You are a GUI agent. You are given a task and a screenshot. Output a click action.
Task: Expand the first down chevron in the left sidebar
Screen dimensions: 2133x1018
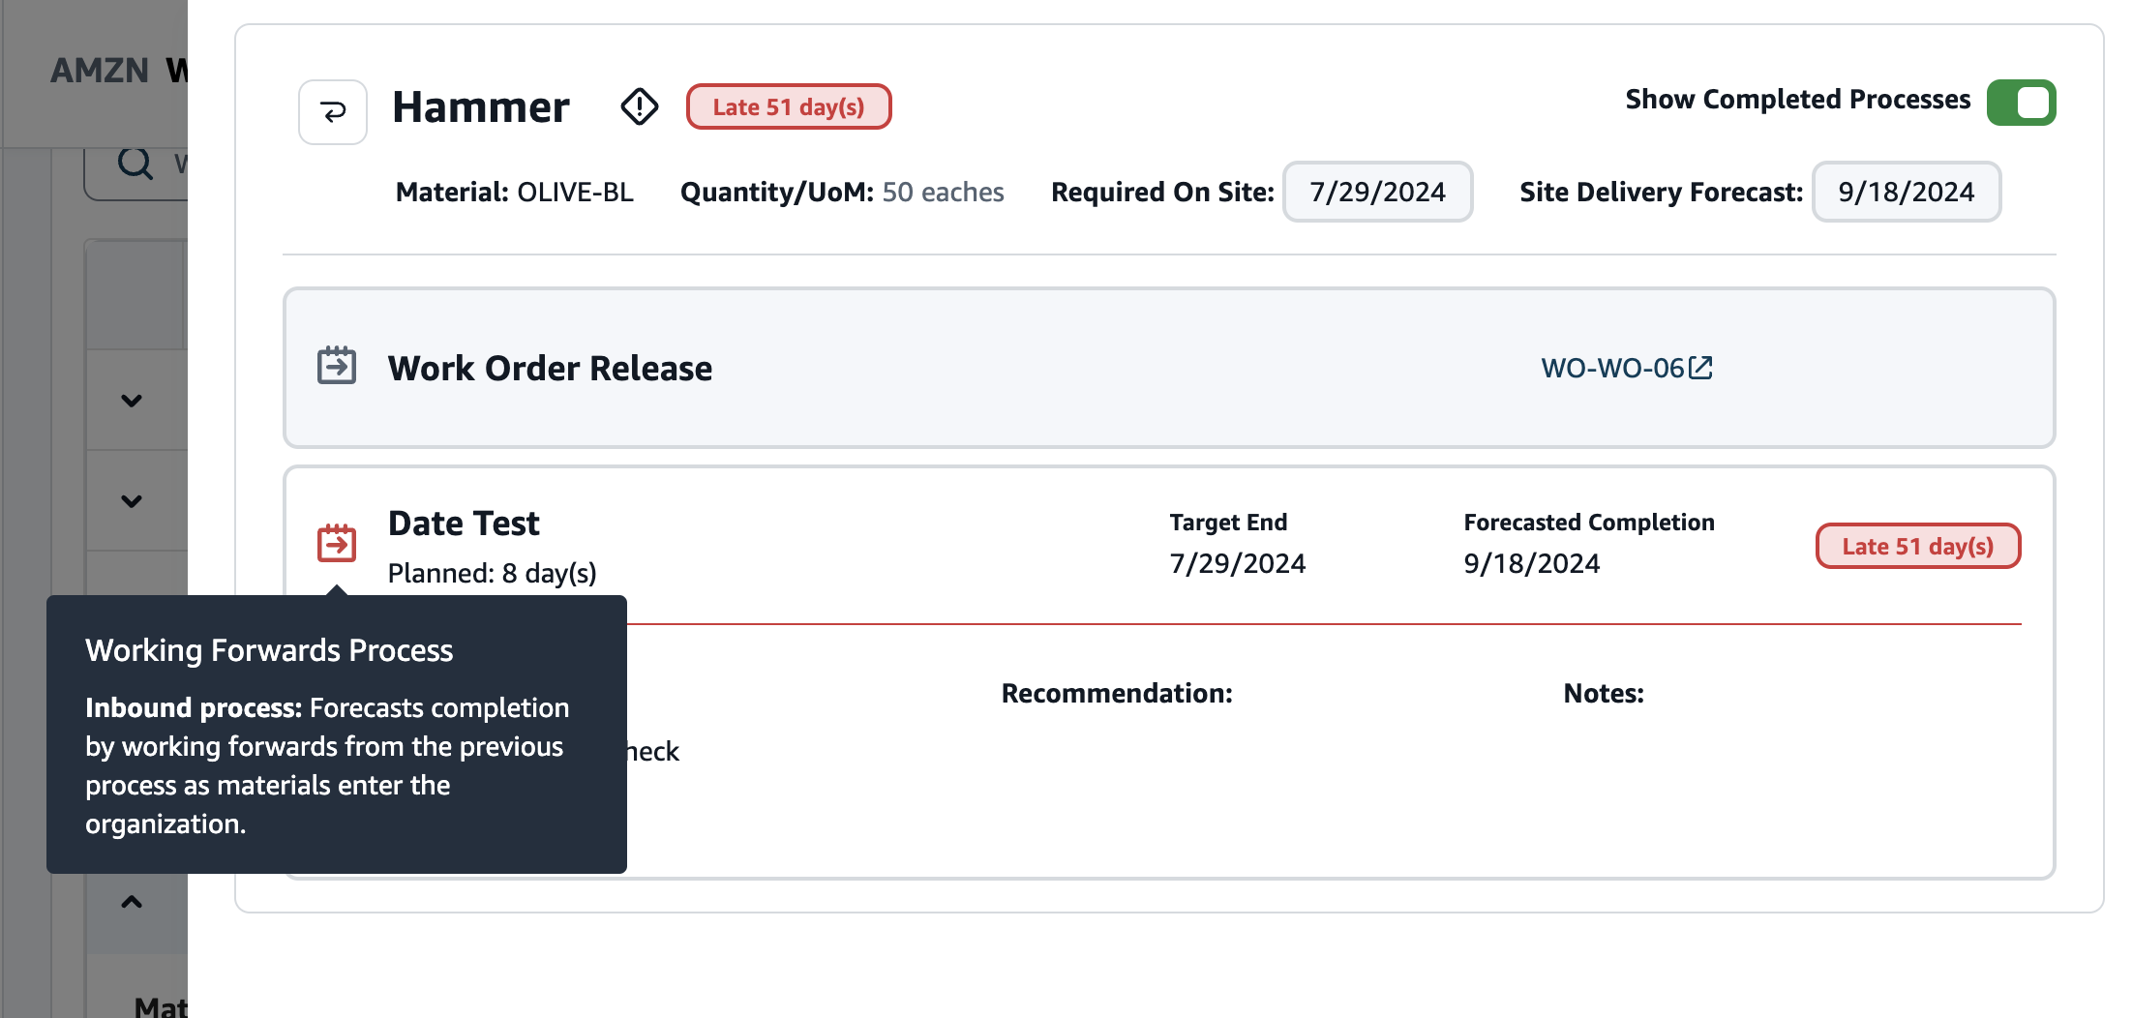pyautogui.click(x=132, y=401)
